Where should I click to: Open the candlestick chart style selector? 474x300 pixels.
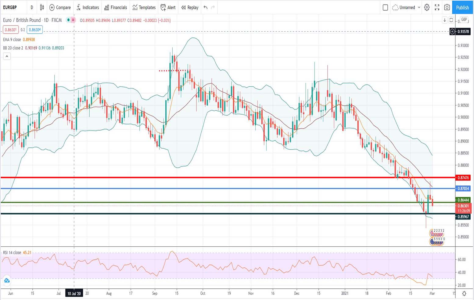pyautogui.click(x=42, y=7)
